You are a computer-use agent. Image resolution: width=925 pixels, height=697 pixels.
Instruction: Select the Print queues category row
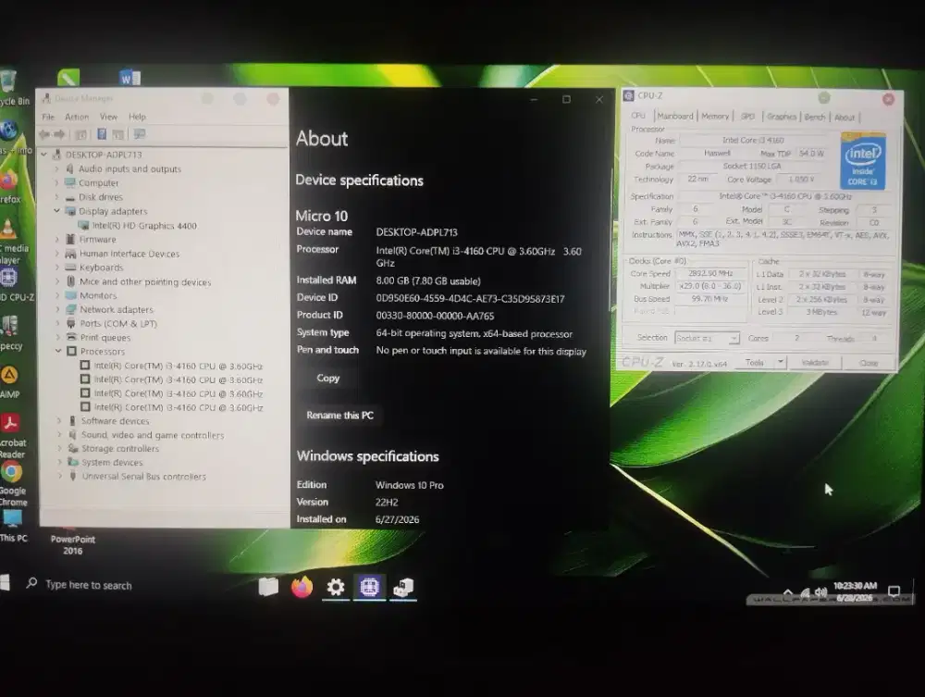click(x=105, y=338)
